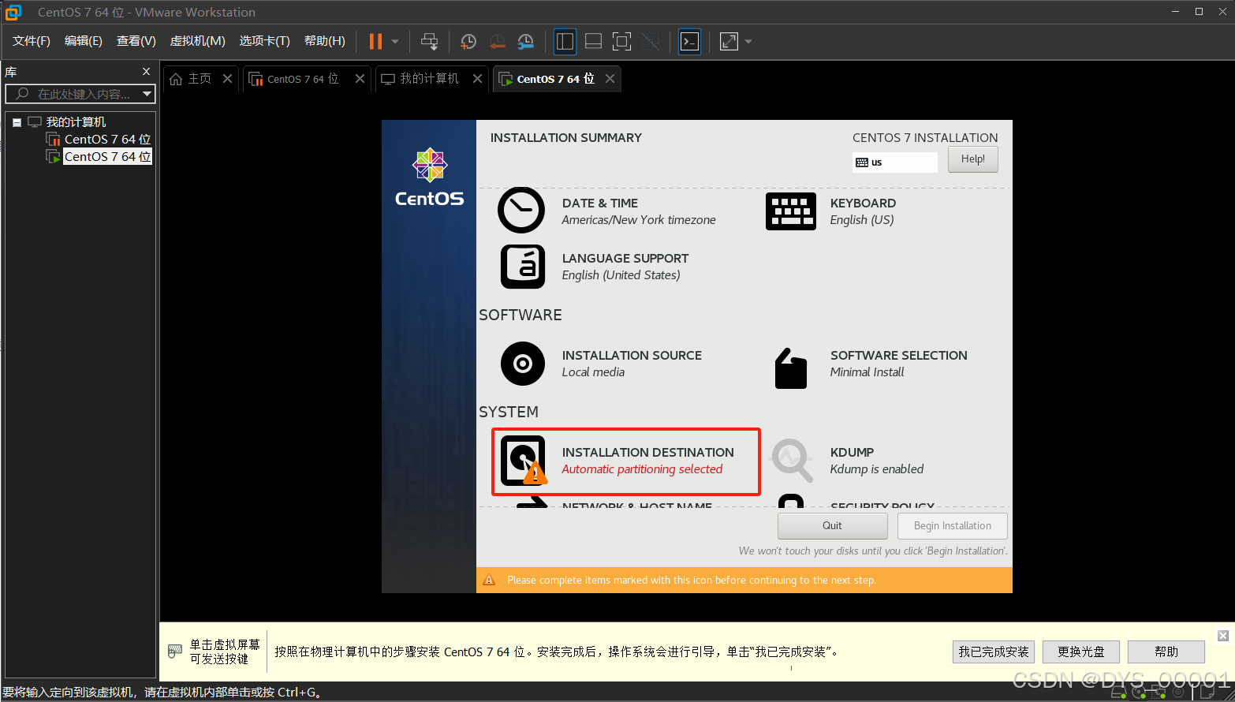Viewport: 1235px width, 702px height.
Task: Open the LANGUAGE SUPPORT icon
Action: click(523, 267)
